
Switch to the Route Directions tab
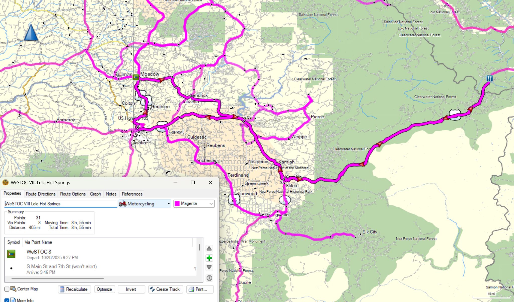[40, 194]
